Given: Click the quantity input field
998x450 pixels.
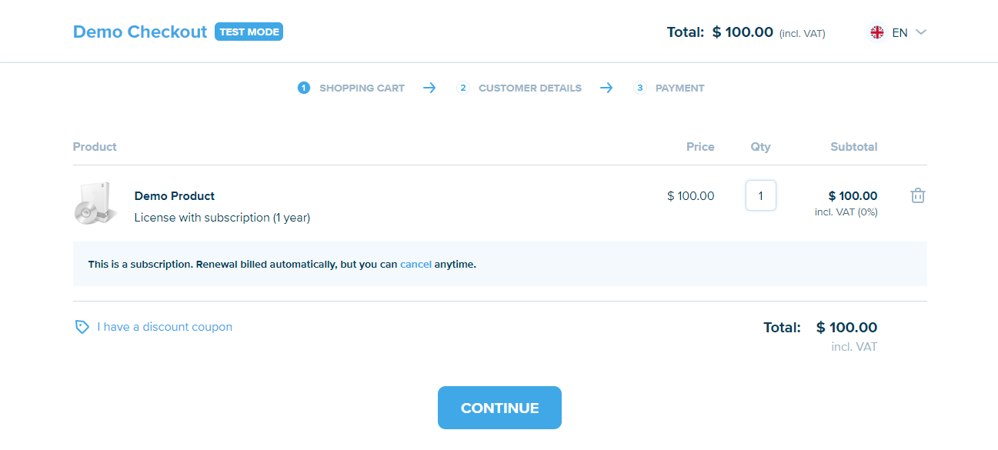Looking at the screenshot, I should coord(761,195).
